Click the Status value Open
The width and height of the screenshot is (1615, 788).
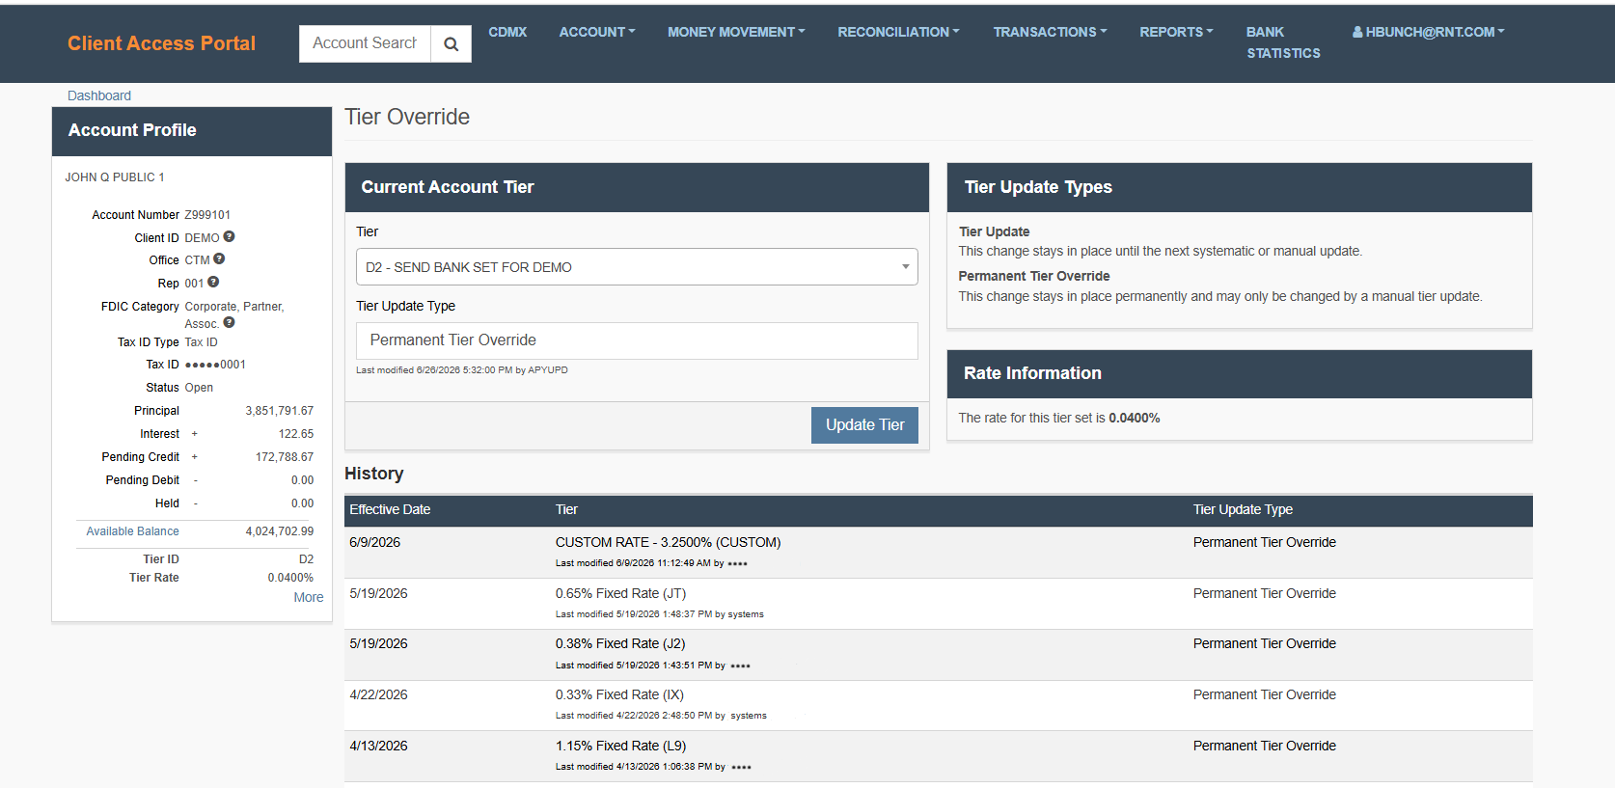point(199,388)
